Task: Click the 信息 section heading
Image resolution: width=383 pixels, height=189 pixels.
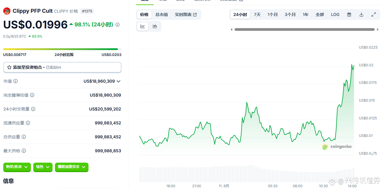Action: 9,181
